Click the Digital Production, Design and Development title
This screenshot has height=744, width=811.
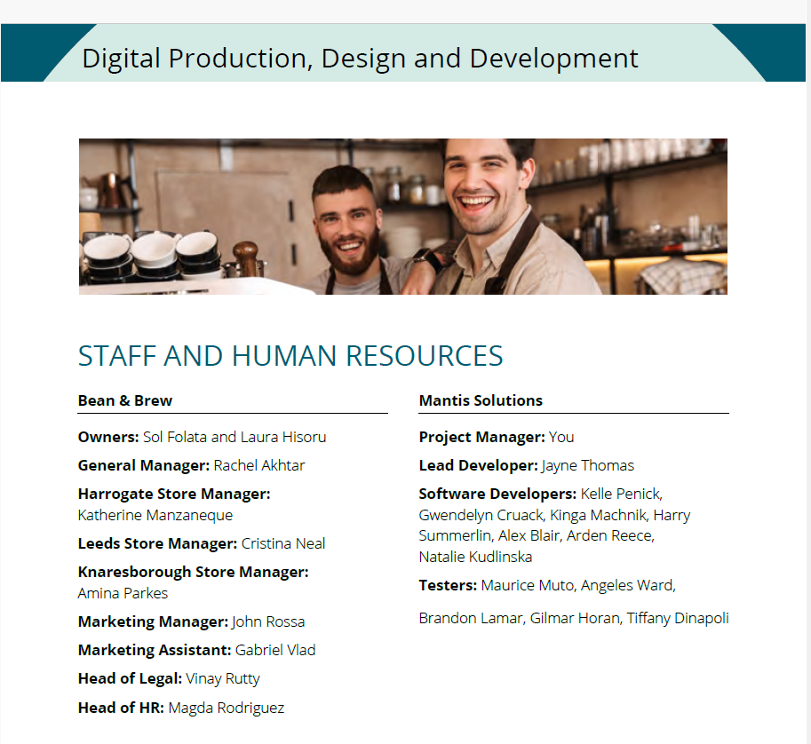(360, 58)
